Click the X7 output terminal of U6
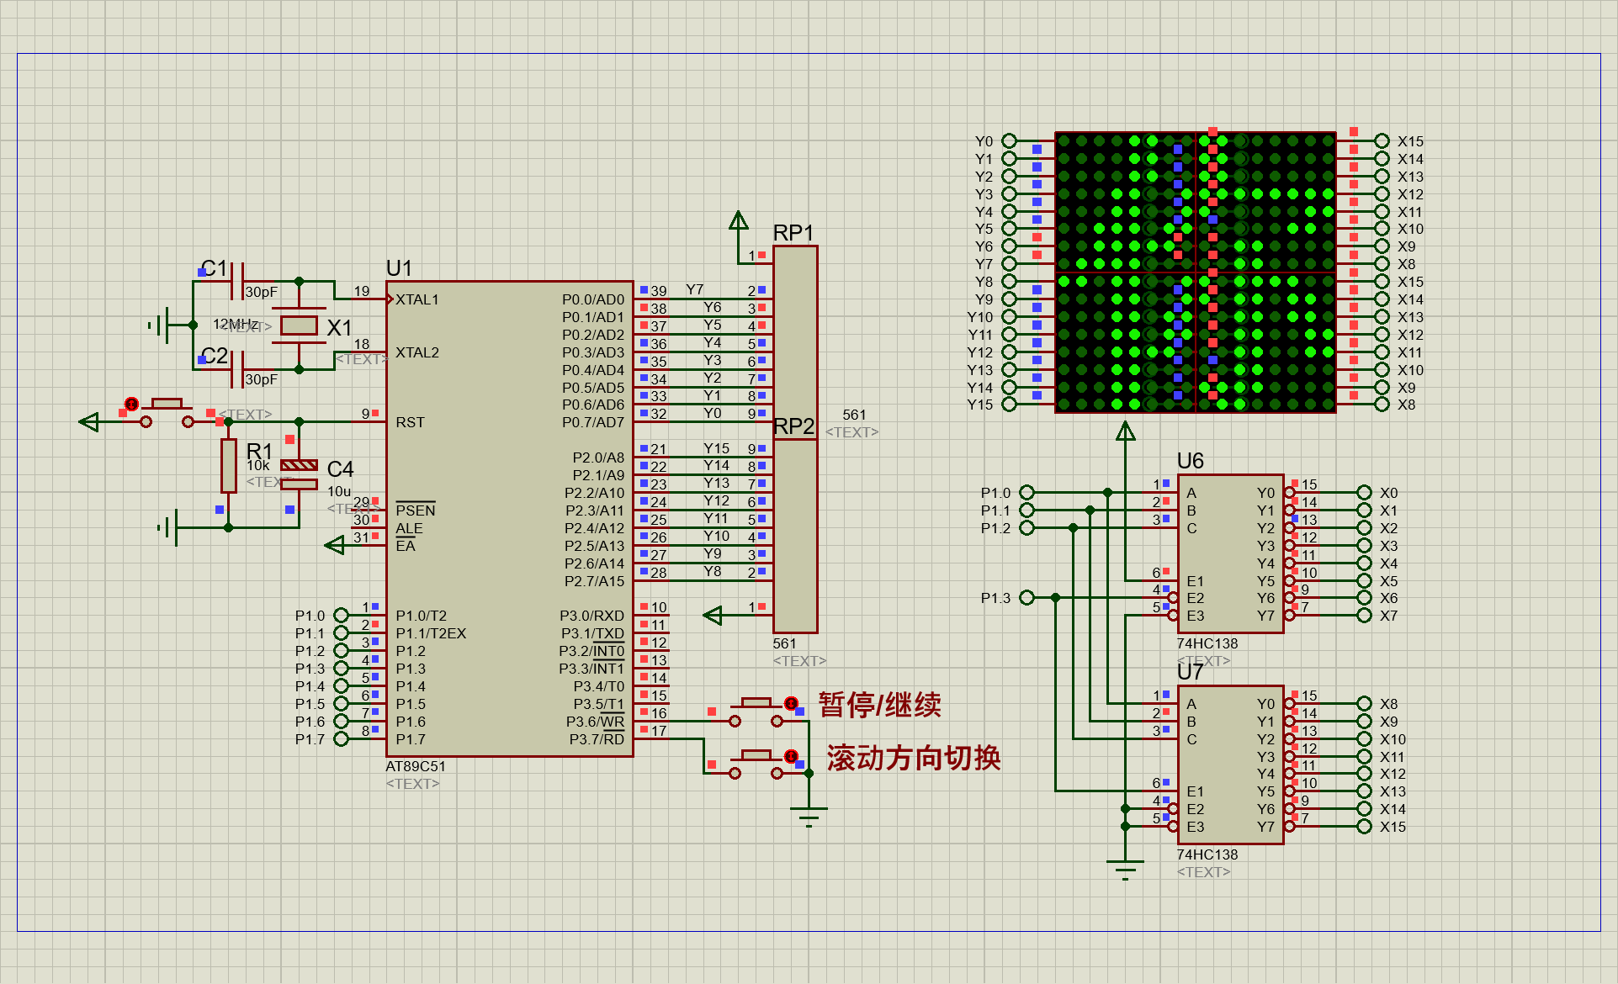1618x984 pixels. pyautogui.click(x=1364, y=616)
